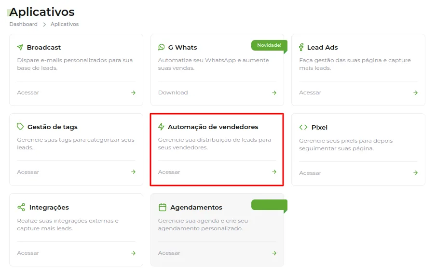
Task: Click the Aplicativos breadcrumb item
Action: tap(65, 24)
